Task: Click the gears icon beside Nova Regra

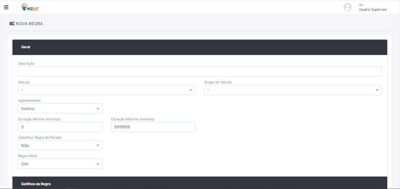Action: (12, 24)
